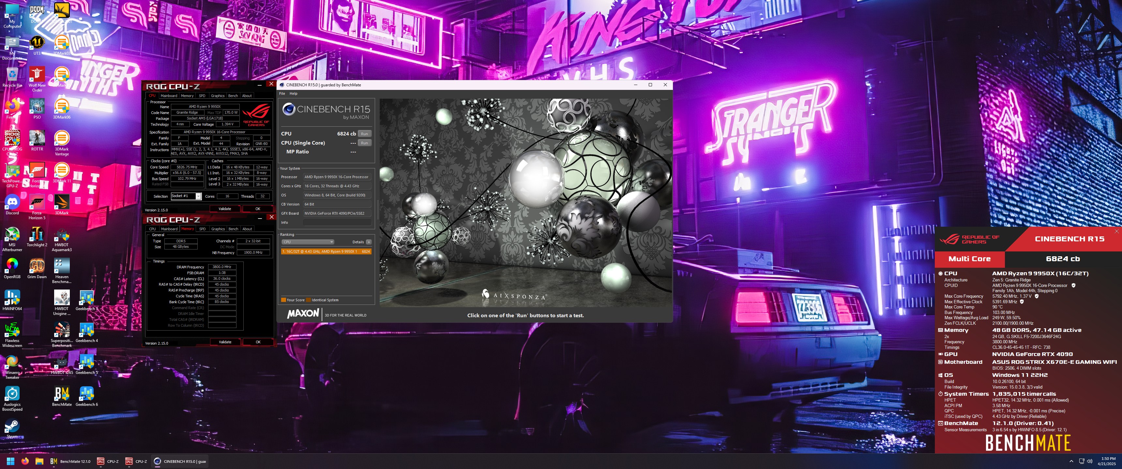This screenshot has width=1122, height=469.
Task: Open Winaero Tweaker desktop icon
Action: 12,366
